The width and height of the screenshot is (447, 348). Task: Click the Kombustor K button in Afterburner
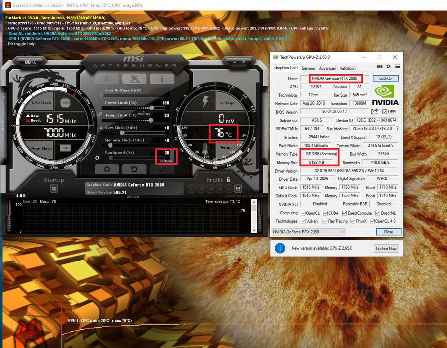107,79
